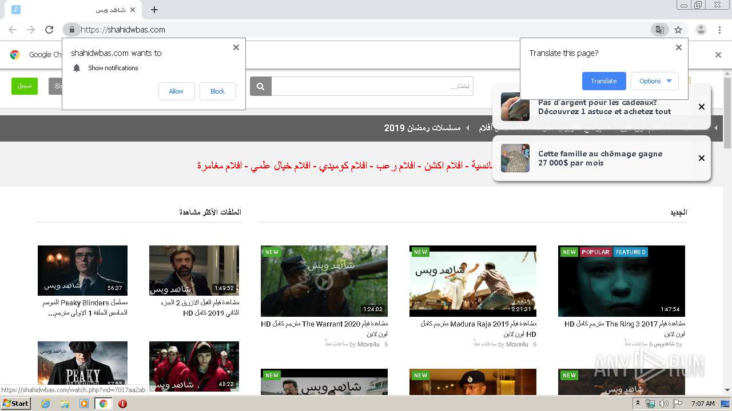Click the Translate button
Viewport: 732px width, 411px height.
coord(604,81)
